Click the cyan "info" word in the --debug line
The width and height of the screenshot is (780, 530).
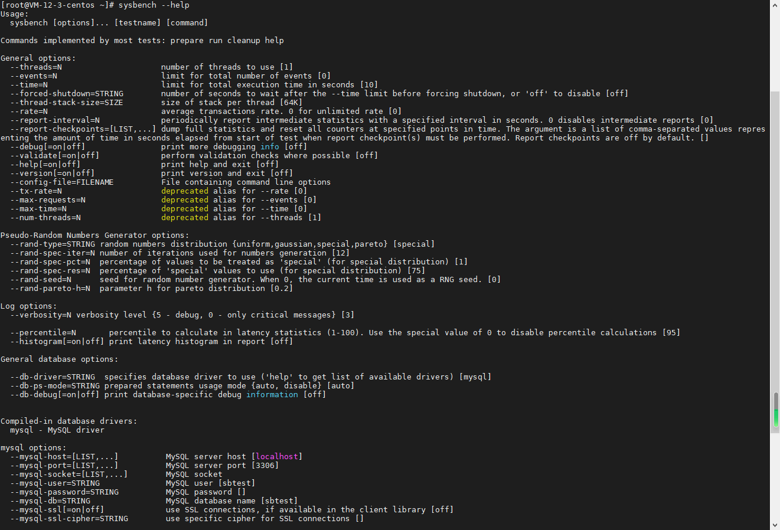270,147
